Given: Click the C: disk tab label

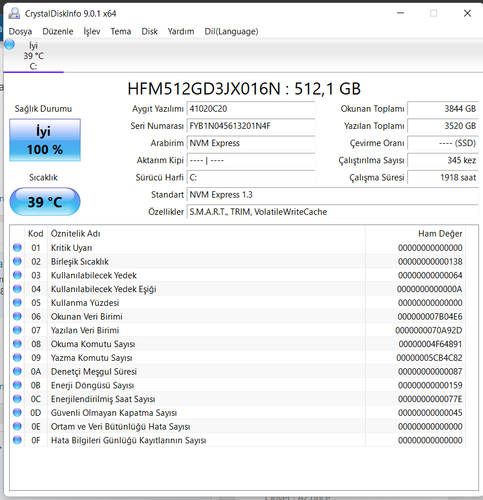Looking at the screenshot, I should 33,66.
